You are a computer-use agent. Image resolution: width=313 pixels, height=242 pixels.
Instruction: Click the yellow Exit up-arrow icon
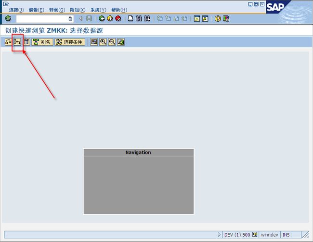click(x=110, y=19)
